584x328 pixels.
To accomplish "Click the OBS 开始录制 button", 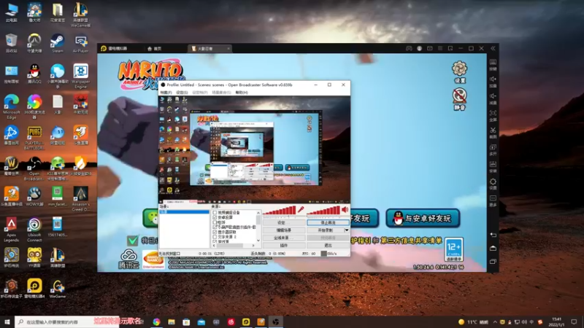I will click(325, 230).
